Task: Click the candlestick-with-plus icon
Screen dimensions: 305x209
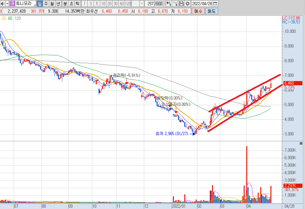Action: (169, 4)
